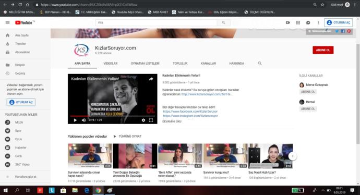Open Kanallara göz at in sidebar
Image resolution: width=360 pixels, height=195 pixels.
coord(25,177)
